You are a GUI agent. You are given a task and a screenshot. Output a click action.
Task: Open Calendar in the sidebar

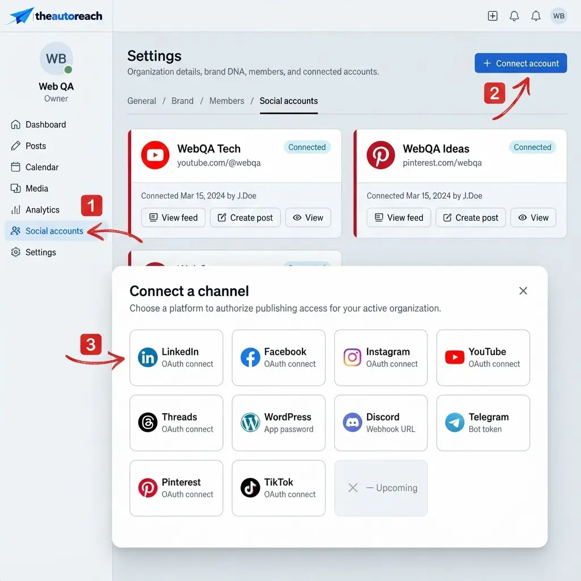click(x=56, y=167)
